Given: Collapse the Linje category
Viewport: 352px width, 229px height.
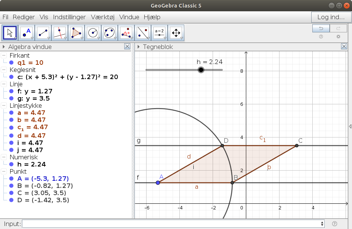Looking at the screenshot, I should tap(4, 84).
